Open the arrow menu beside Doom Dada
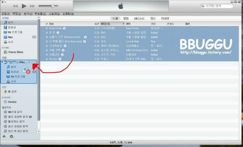This screenshot has height=147, width=243. [64, 29]
